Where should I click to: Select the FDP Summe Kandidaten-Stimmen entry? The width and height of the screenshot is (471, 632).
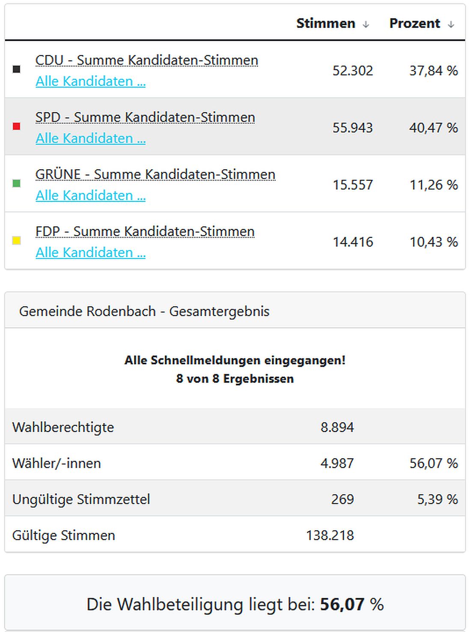145,231
